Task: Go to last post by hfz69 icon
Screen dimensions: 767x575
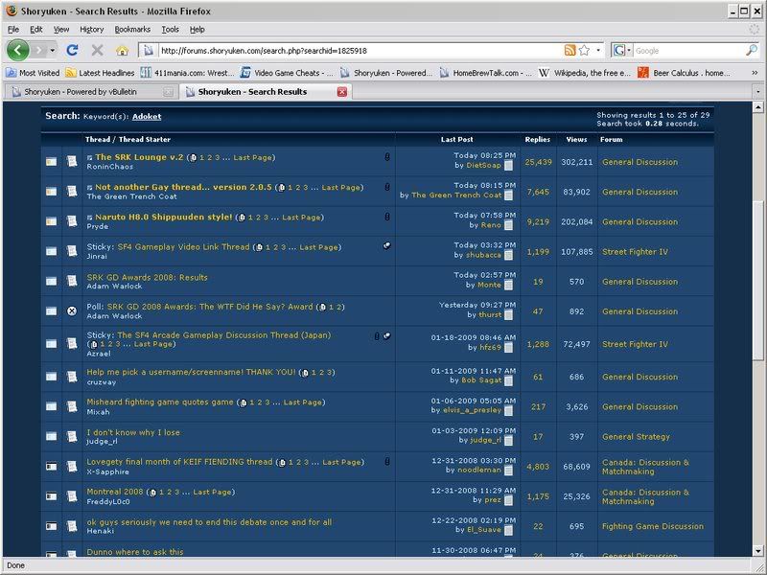Action: point(509,348)
